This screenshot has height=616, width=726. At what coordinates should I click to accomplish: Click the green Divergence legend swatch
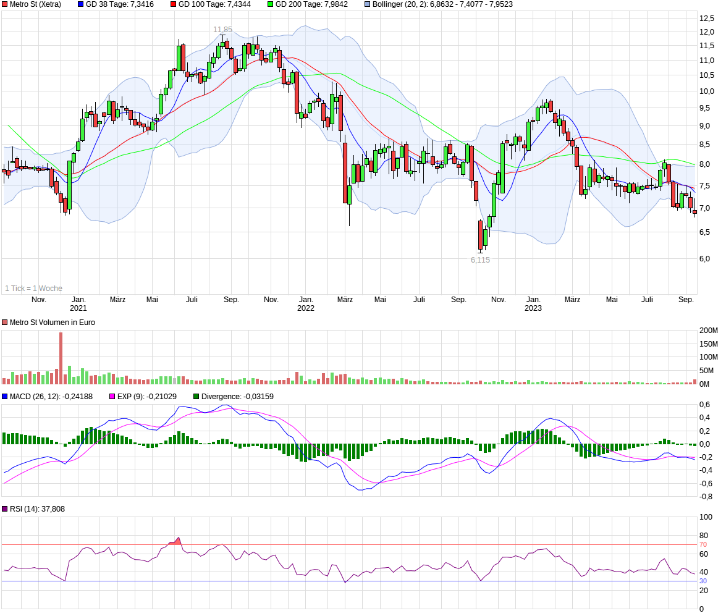(x=196, y=397)
